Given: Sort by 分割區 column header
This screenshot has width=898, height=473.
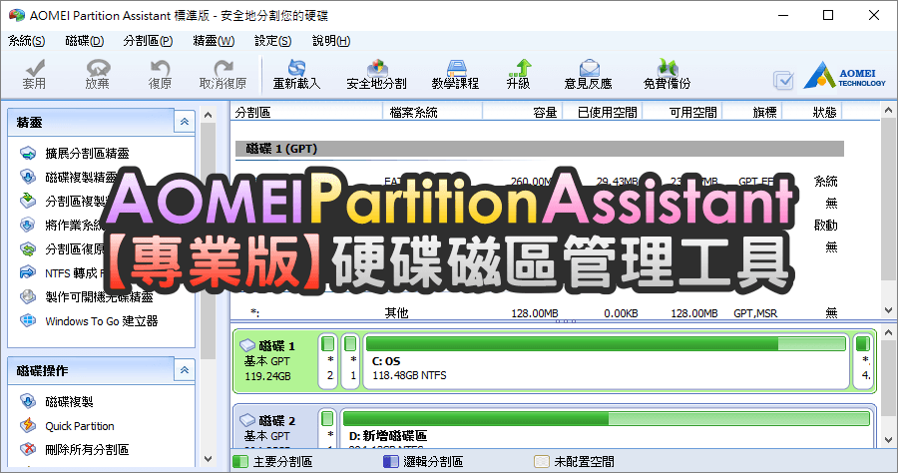Looking at the screenshot, I should [307, 112].
